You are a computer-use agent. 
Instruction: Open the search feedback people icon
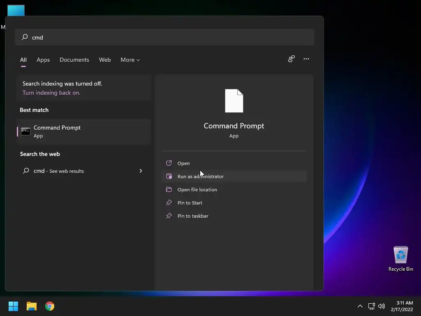click(x=291, y=59)
